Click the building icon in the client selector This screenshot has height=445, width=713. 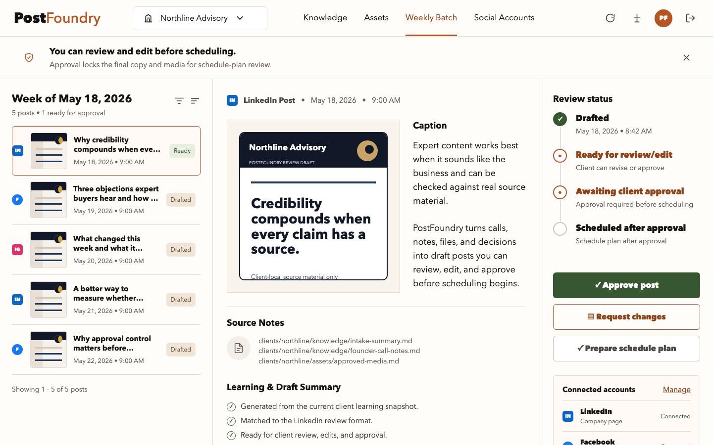tap(148, 18)
